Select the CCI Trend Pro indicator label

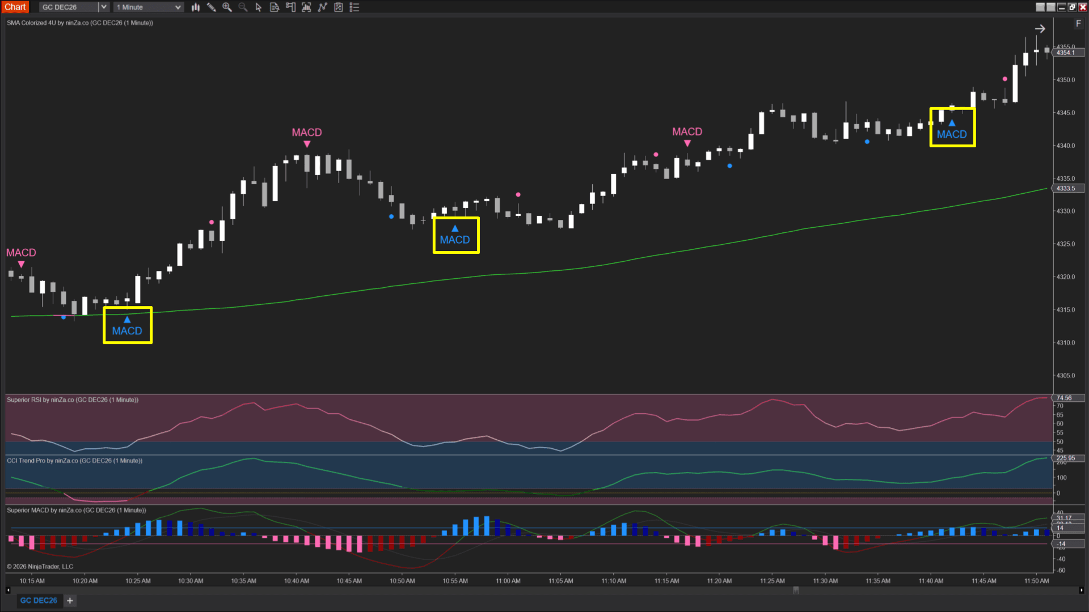(x=74, y=461)
